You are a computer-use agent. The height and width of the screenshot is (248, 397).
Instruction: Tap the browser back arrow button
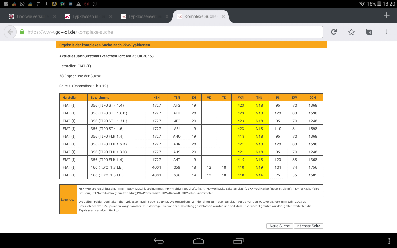pyautogui.click(x=10, y=32)
